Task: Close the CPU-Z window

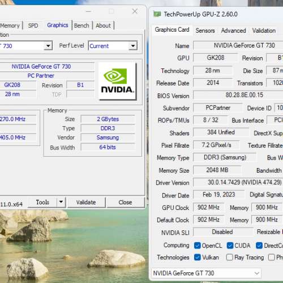Action: point(135,11)
